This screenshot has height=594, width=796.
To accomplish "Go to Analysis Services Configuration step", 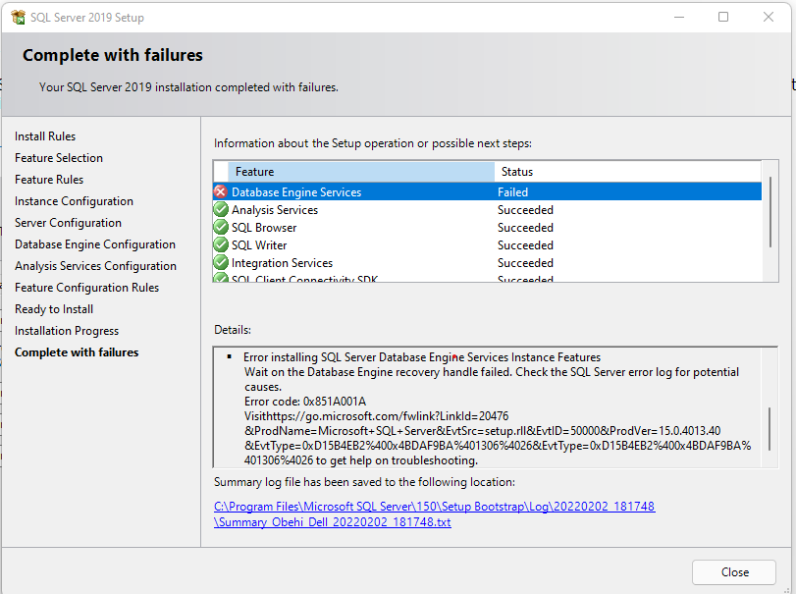I will click(95, 266).
